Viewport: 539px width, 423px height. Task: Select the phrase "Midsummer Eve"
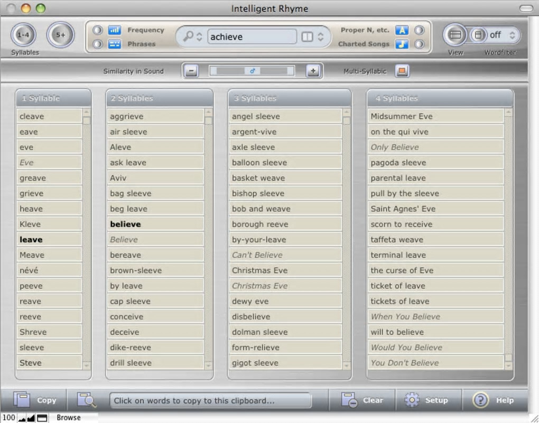[435, 116]
